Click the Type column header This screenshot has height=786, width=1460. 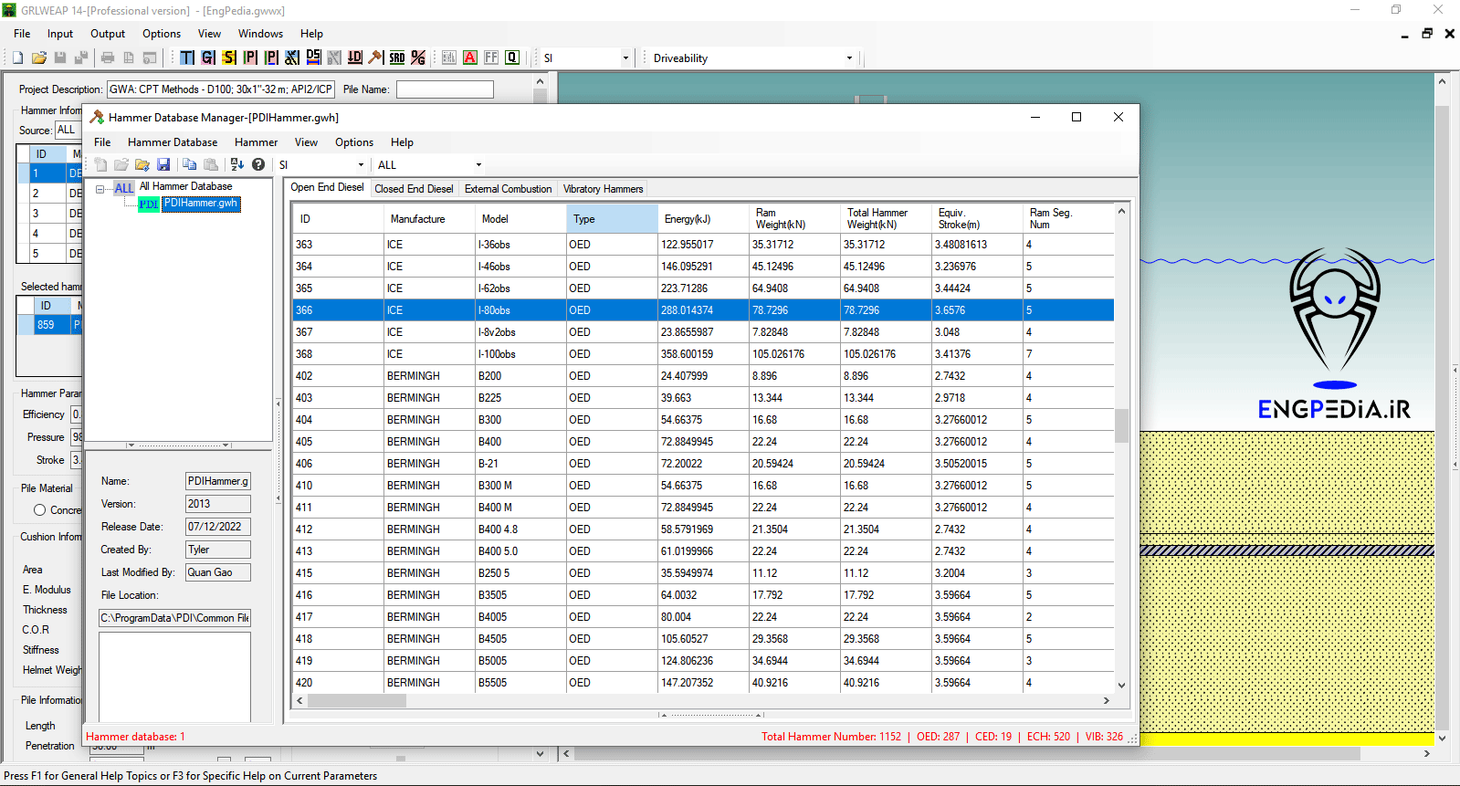612,219
